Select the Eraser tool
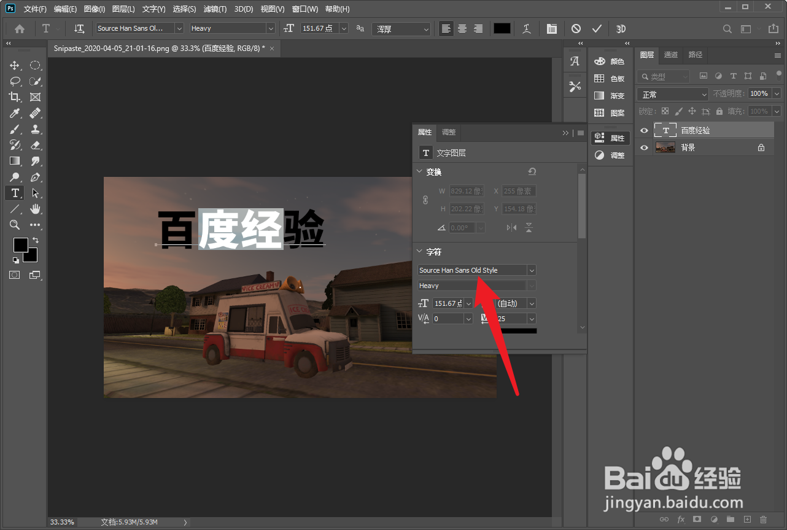 pos(35,145)
